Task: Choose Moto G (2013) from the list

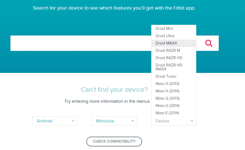Action: click(x=168, y=98)
